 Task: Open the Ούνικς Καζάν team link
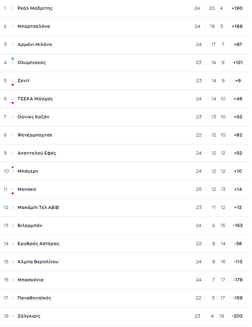coord(33,117)
